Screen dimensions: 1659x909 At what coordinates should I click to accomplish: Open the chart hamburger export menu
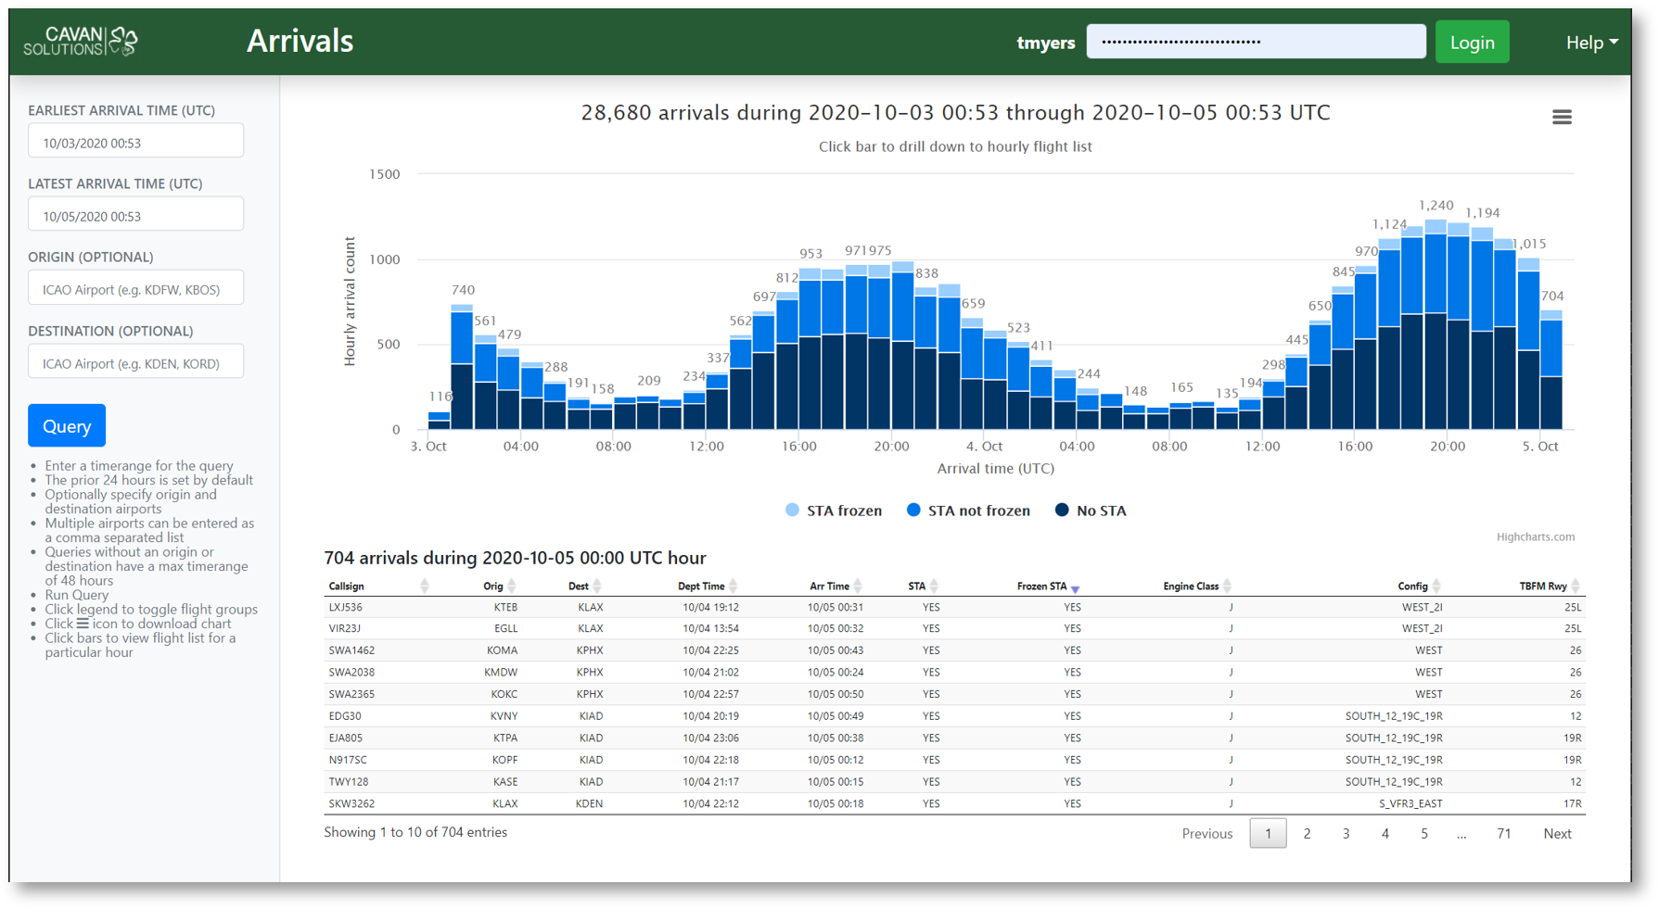[1562, 117]
